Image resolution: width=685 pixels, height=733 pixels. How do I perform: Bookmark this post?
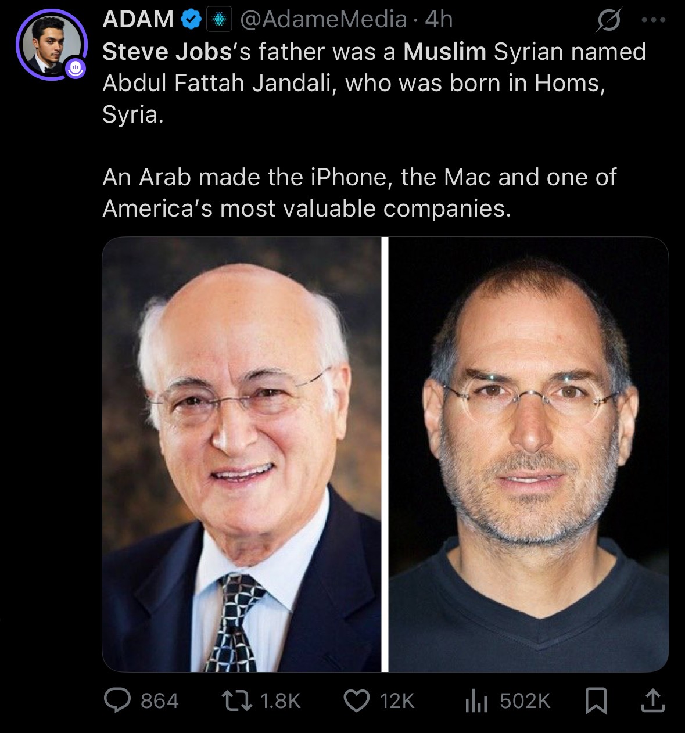coord(596,700)
